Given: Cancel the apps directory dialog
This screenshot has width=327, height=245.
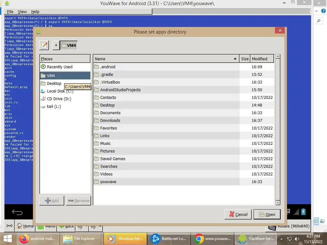Looking at the screenshot, I should point(238,214).
